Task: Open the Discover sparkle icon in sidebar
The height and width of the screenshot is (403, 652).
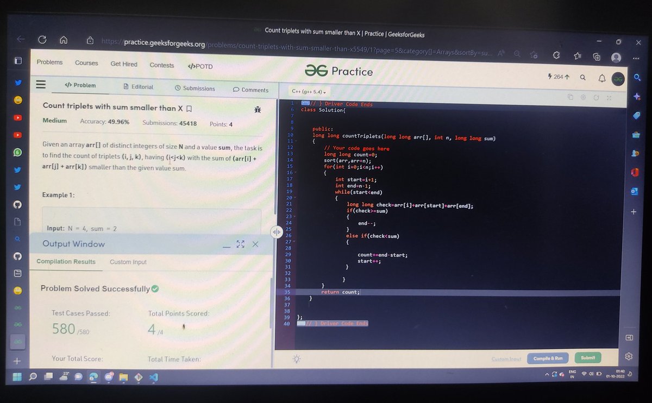Action: pyautogui.click(x=637, y=96)
